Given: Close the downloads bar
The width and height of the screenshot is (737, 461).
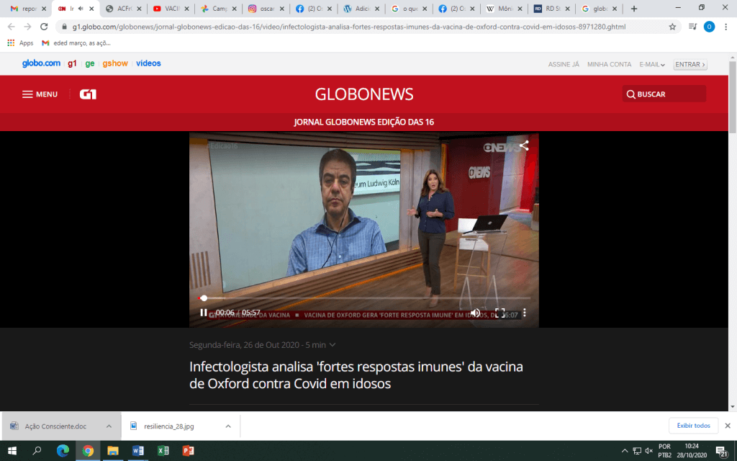Looking at the screenshot, I should tap(728, 426).
